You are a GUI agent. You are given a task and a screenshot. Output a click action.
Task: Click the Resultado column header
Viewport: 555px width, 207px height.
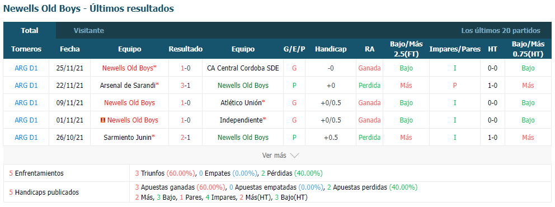pyautogui.click(x=186, y=49)
